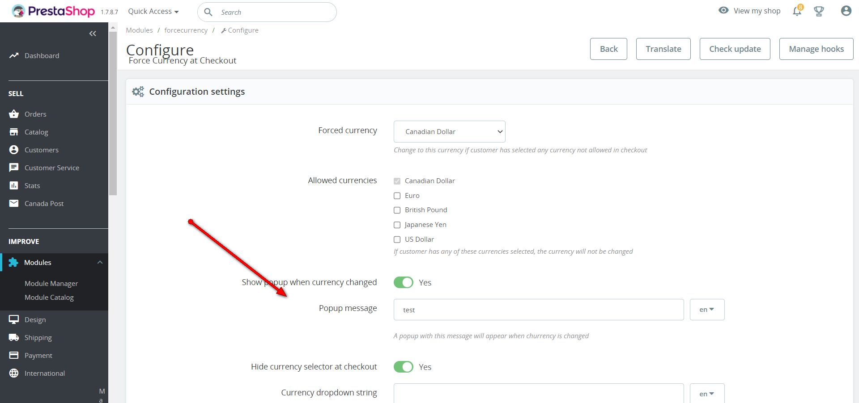Click the Canada Post envelope icon

(14, 203)
